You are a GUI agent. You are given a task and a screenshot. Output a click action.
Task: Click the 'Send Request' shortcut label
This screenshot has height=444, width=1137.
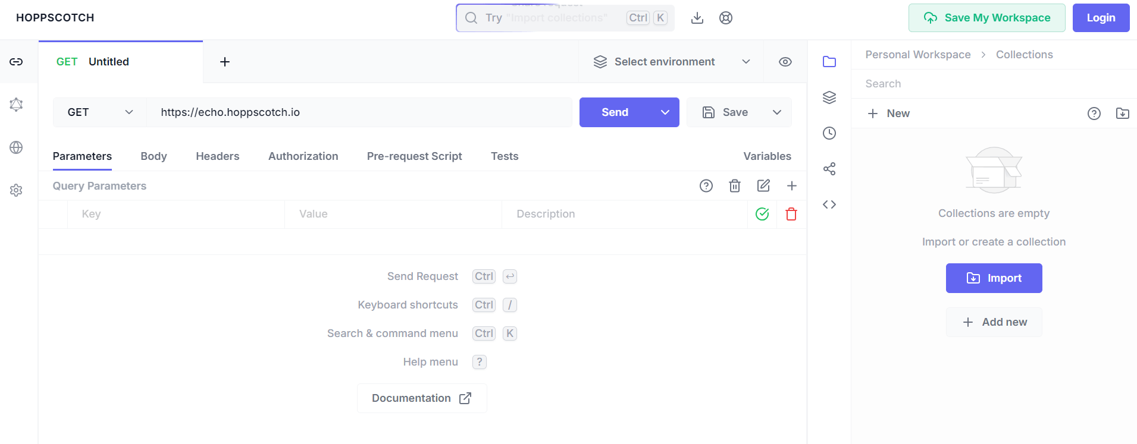point(422,276)
